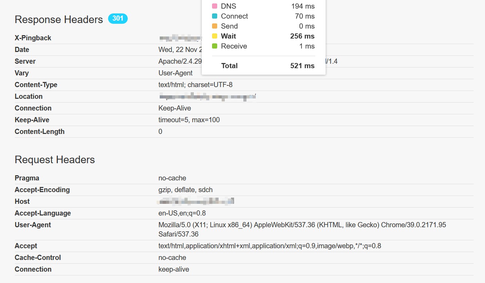Select the Apache/2.4.29 server value
485x283 pixels.
click(x=180, y=61)
